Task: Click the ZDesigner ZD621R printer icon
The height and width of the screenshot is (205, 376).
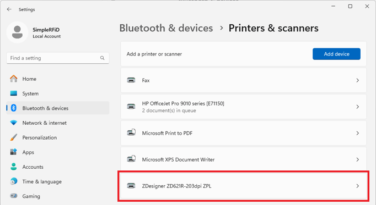Action: click(131, 186)
